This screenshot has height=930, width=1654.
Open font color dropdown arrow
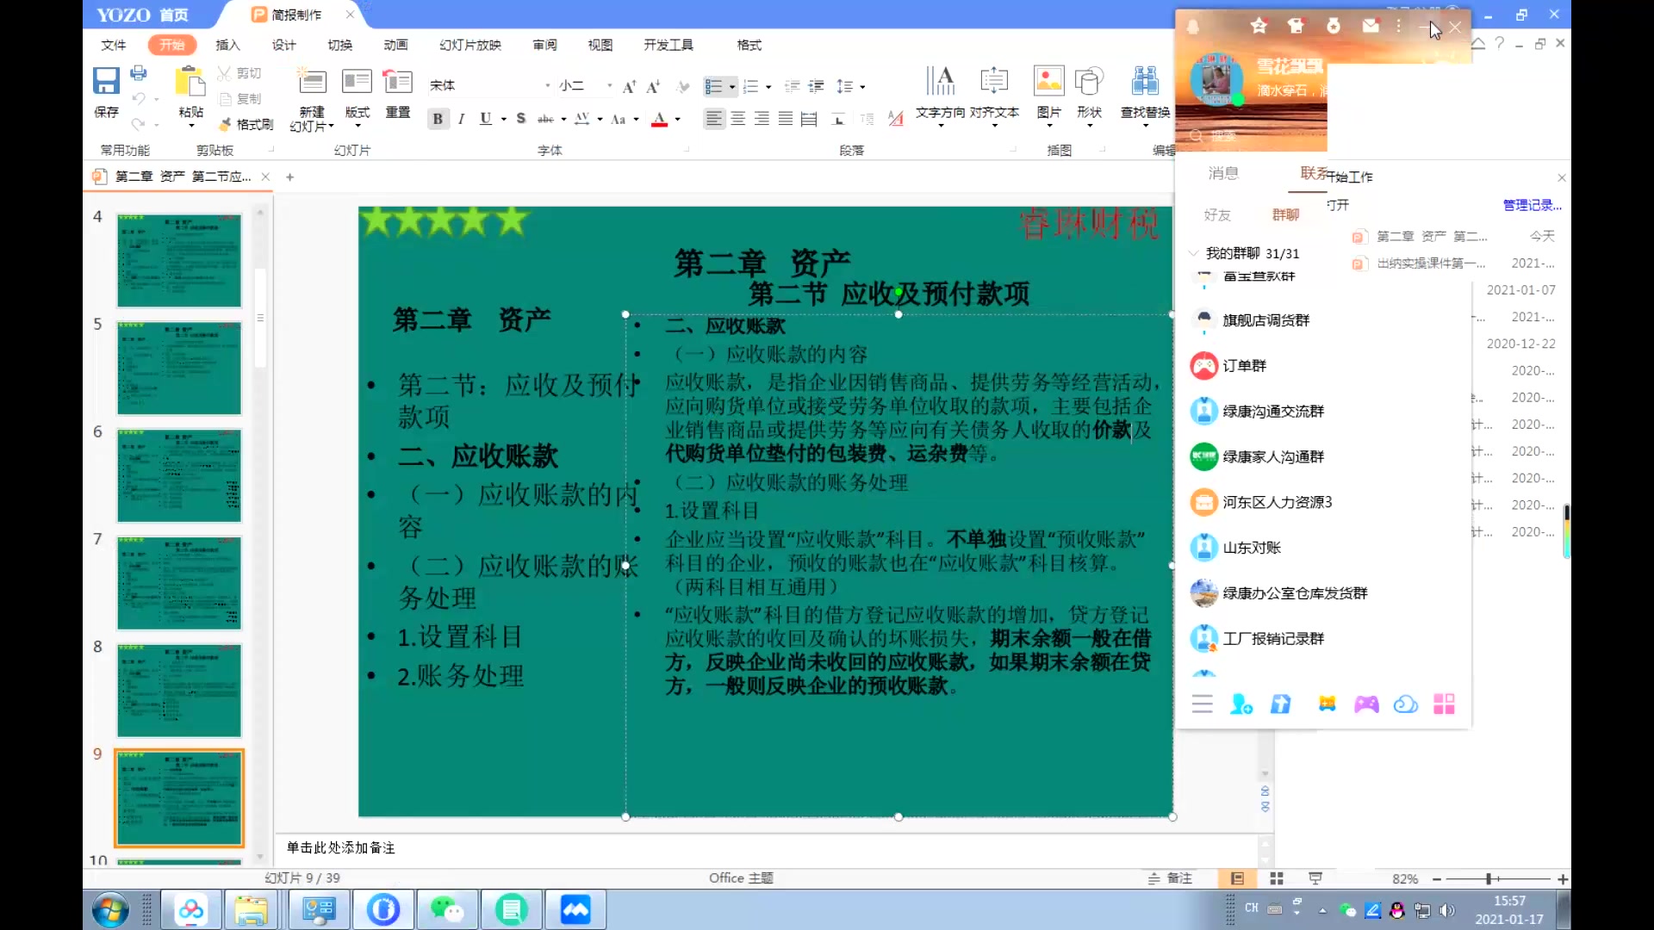click(678, 120)
